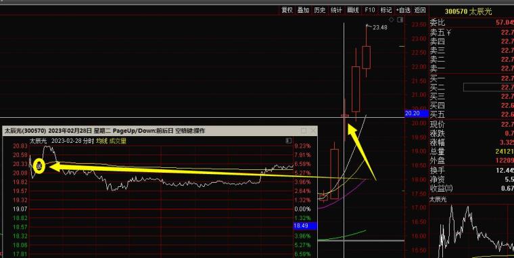Click the 买一 order book row

[x=471, y=78]
